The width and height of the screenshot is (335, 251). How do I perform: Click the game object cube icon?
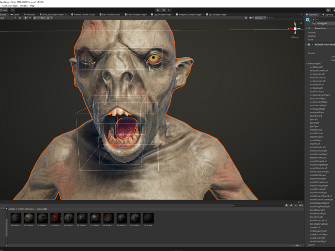pyautogui.click(x=307, y=20)
